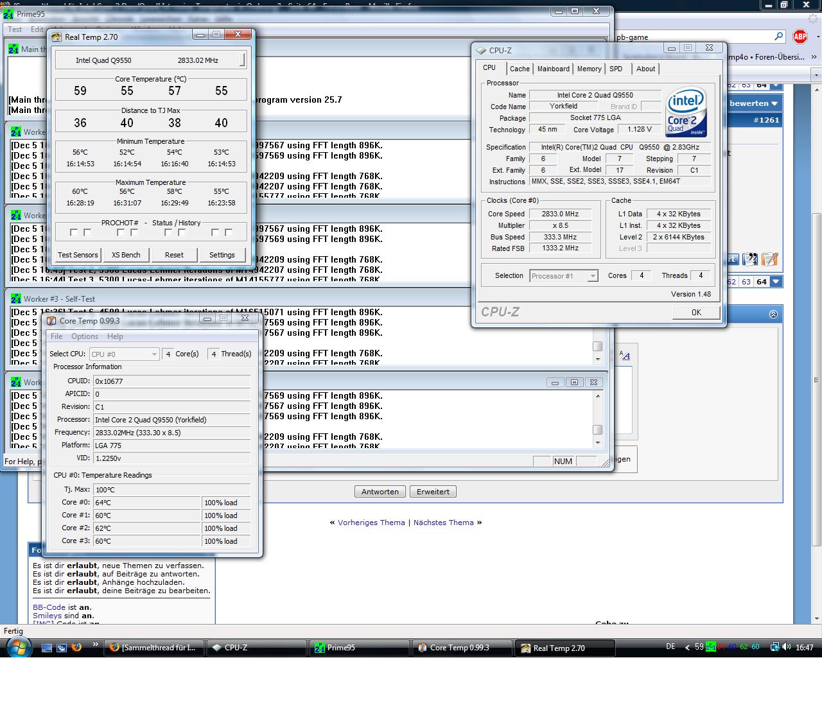
Task: Click the forum quote post icon
Action: tap(750, 259)
